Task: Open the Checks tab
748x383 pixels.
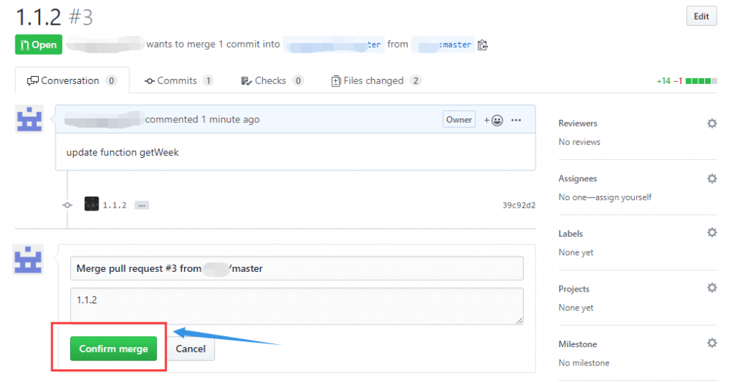Action: click(272, 80)
